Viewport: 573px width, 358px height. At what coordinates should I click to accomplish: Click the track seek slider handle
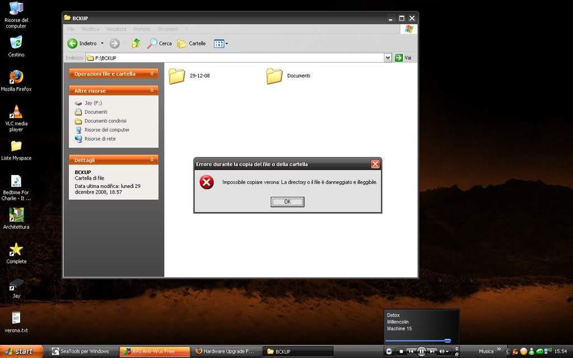coord(447,341)
